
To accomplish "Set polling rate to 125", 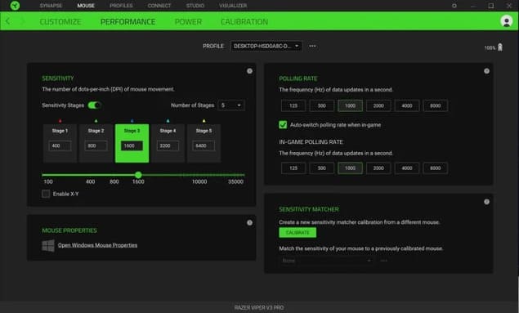I will pyautogui.click(x=293, y=105).
